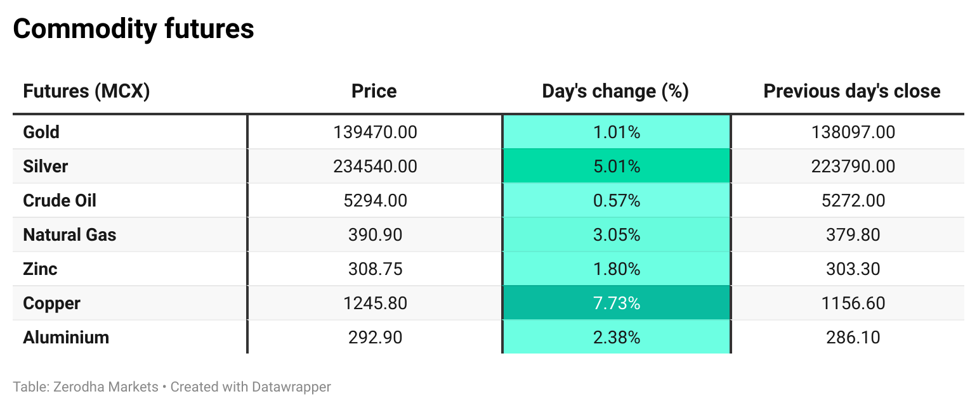
Task: Click the Silver previous close 223790.00
Action: pyautogui.click(x=853, y=167)
